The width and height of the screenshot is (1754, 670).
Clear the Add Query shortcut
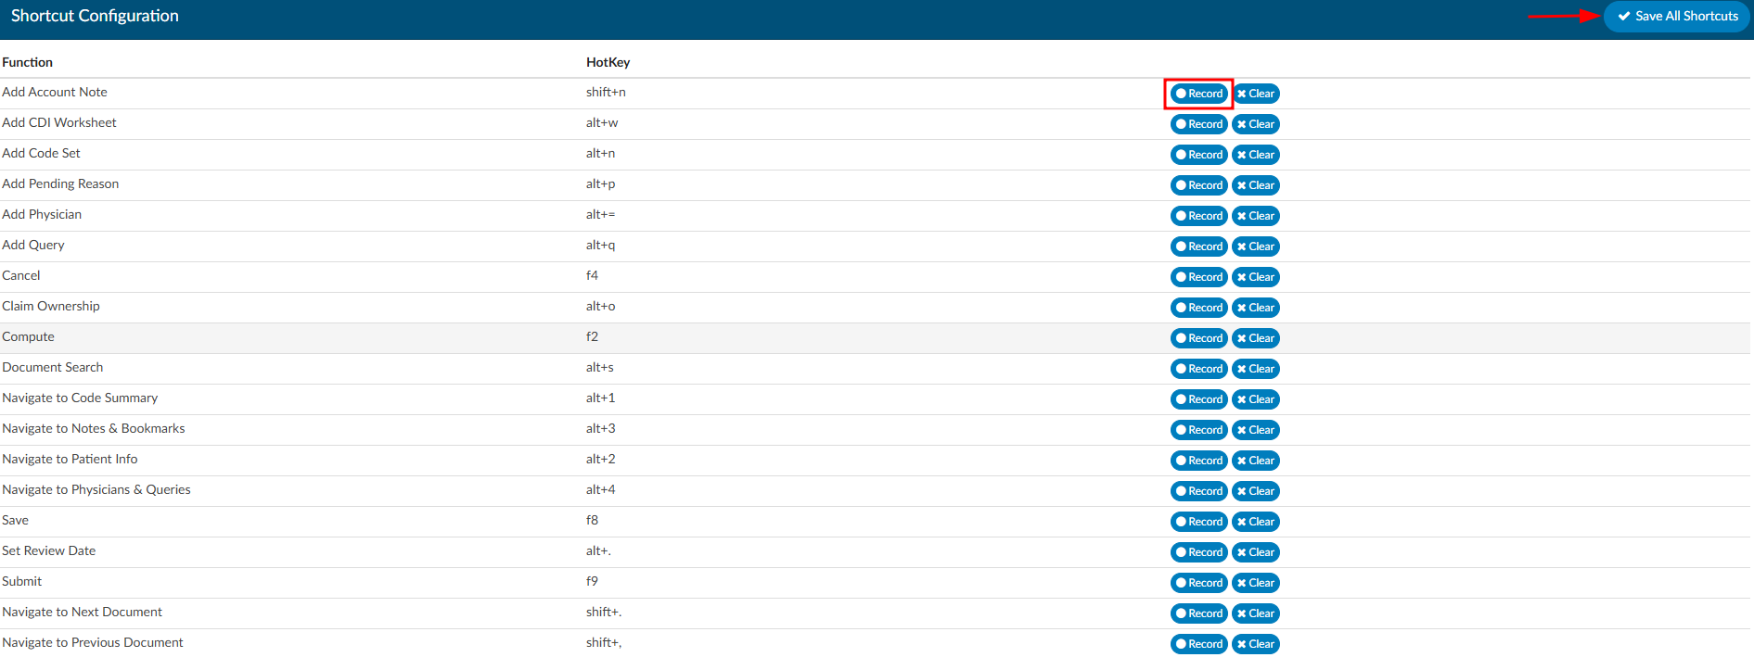click(x=1255, y=247)
